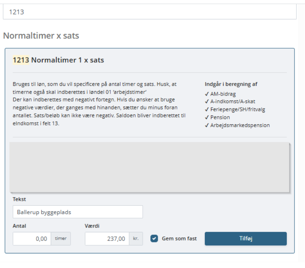Screen dimensions: 305x268
Task: Click the empty gray panel above Tekst
Action: pos(149,167)
